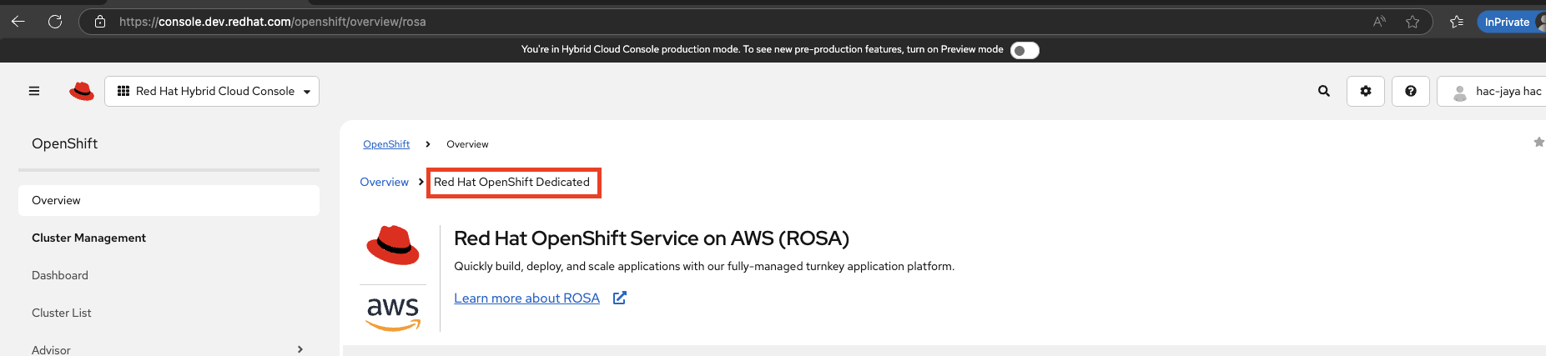Viewport: 1546px width, 356px height.
Task: Click the OpenShift breadcrumb link
Action: [386, 144]
